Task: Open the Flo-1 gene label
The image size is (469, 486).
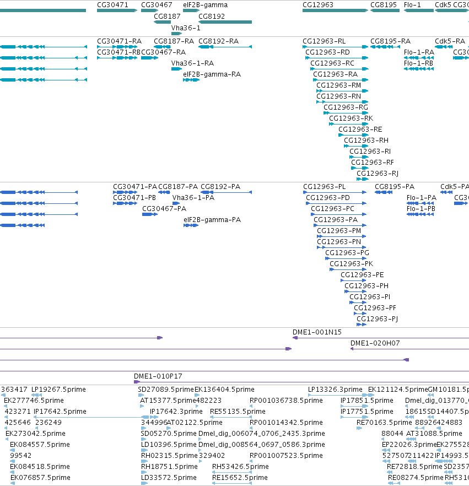Action: click(x=412, y=5)
